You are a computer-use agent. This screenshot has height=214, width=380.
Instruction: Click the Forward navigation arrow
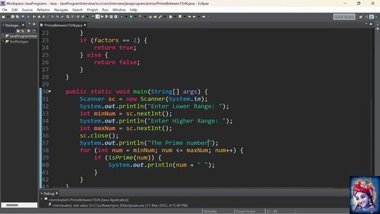tap(204, 17)
